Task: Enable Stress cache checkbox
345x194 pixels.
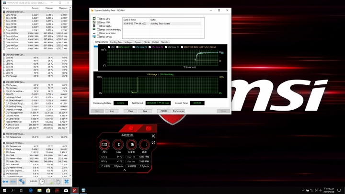Action: point(98,26)
